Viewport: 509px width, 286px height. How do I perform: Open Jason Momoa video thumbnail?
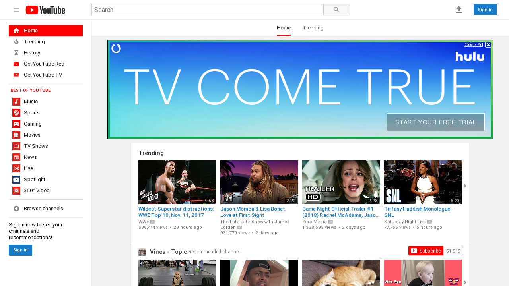click(x=259, y=182)
